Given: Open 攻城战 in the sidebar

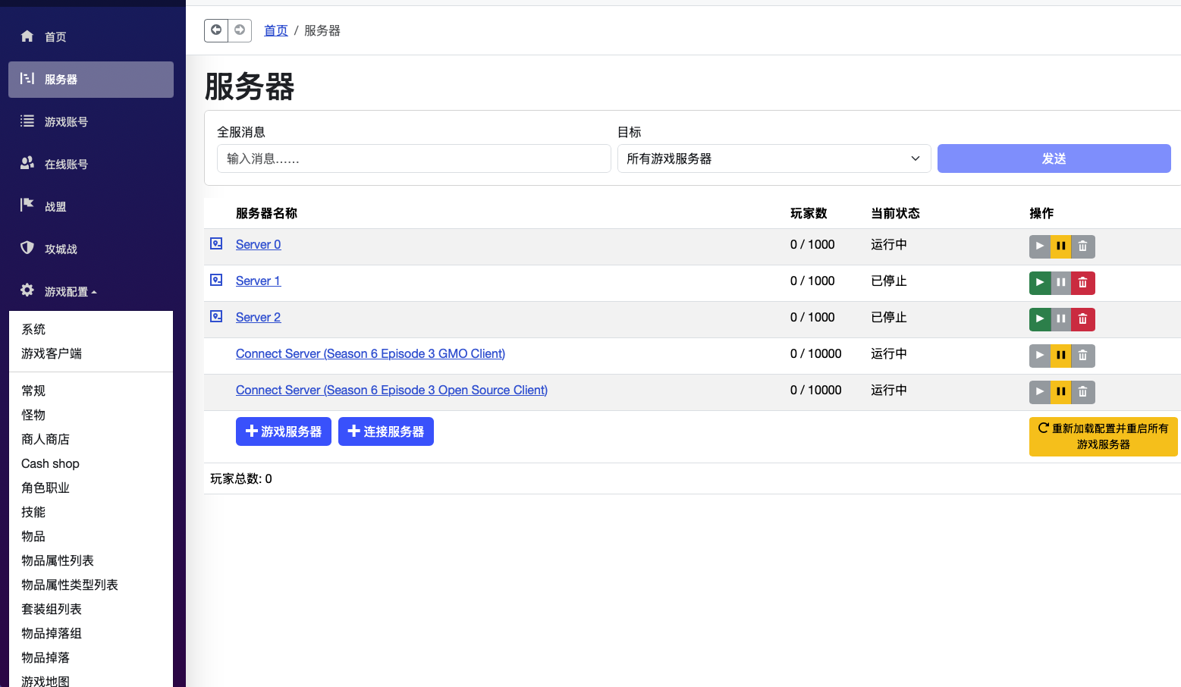Looking at the screenshot, I should click(x=91, y=249).
